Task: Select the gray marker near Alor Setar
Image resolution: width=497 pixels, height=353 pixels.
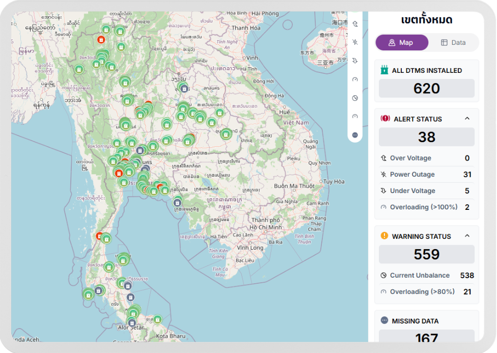Action: (132, 323)
